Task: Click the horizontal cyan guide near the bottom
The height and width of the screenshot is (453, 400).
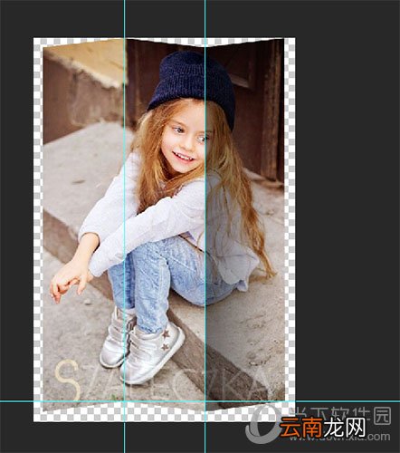Action: point(200,401)
